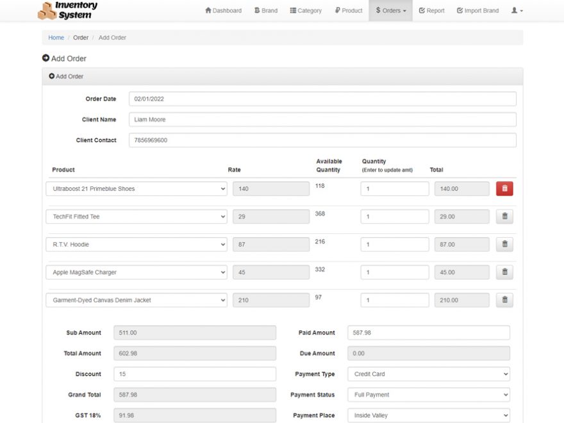Open the Inside Valley payment place dropdown
This screenshot has width=564, height=423.
(x=427, y=415)
